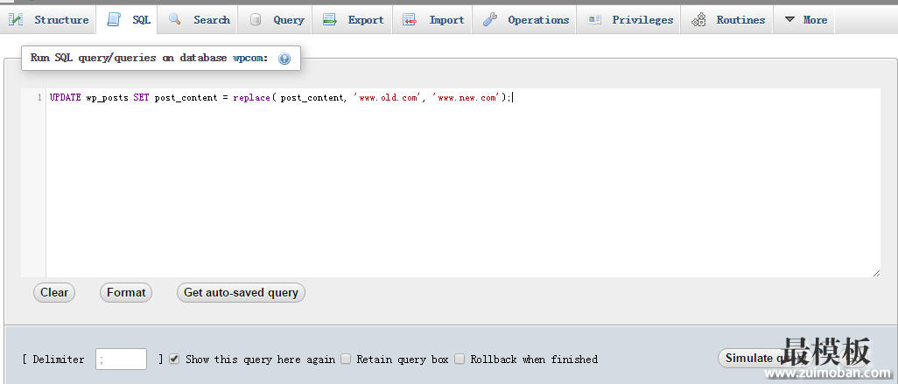This screenshot has width=898, height=384.
Task: Click line number 1 in gutter
Action: [x=39, y=98]
